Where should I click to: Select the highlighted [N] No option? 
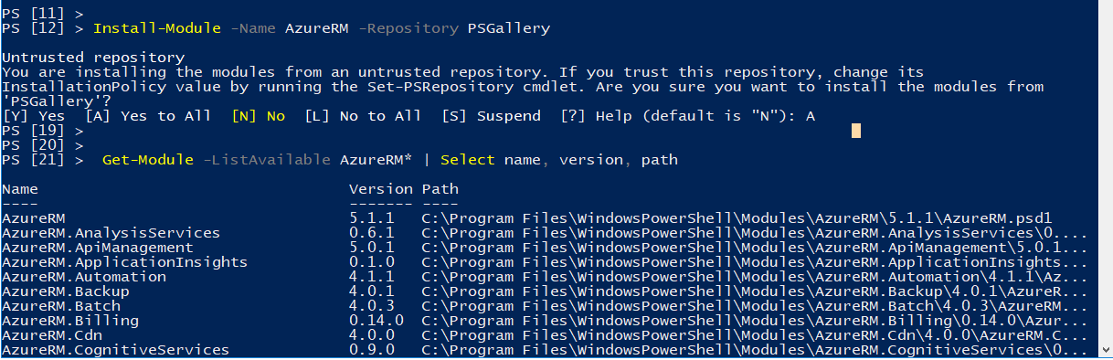[258, 116]
